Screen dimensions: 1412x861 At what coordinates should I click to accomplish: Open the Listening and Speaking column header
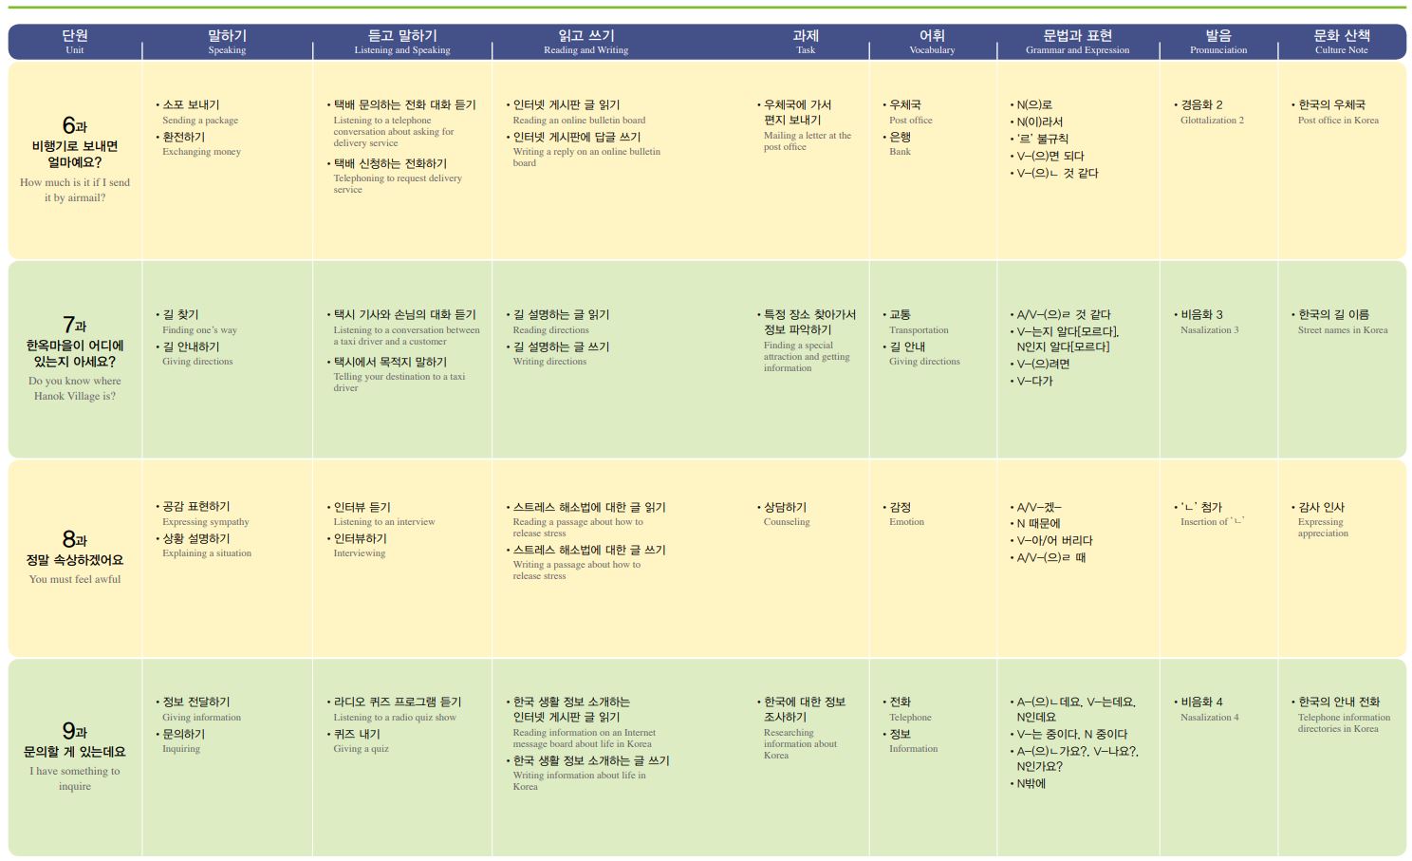pos(402,42)
